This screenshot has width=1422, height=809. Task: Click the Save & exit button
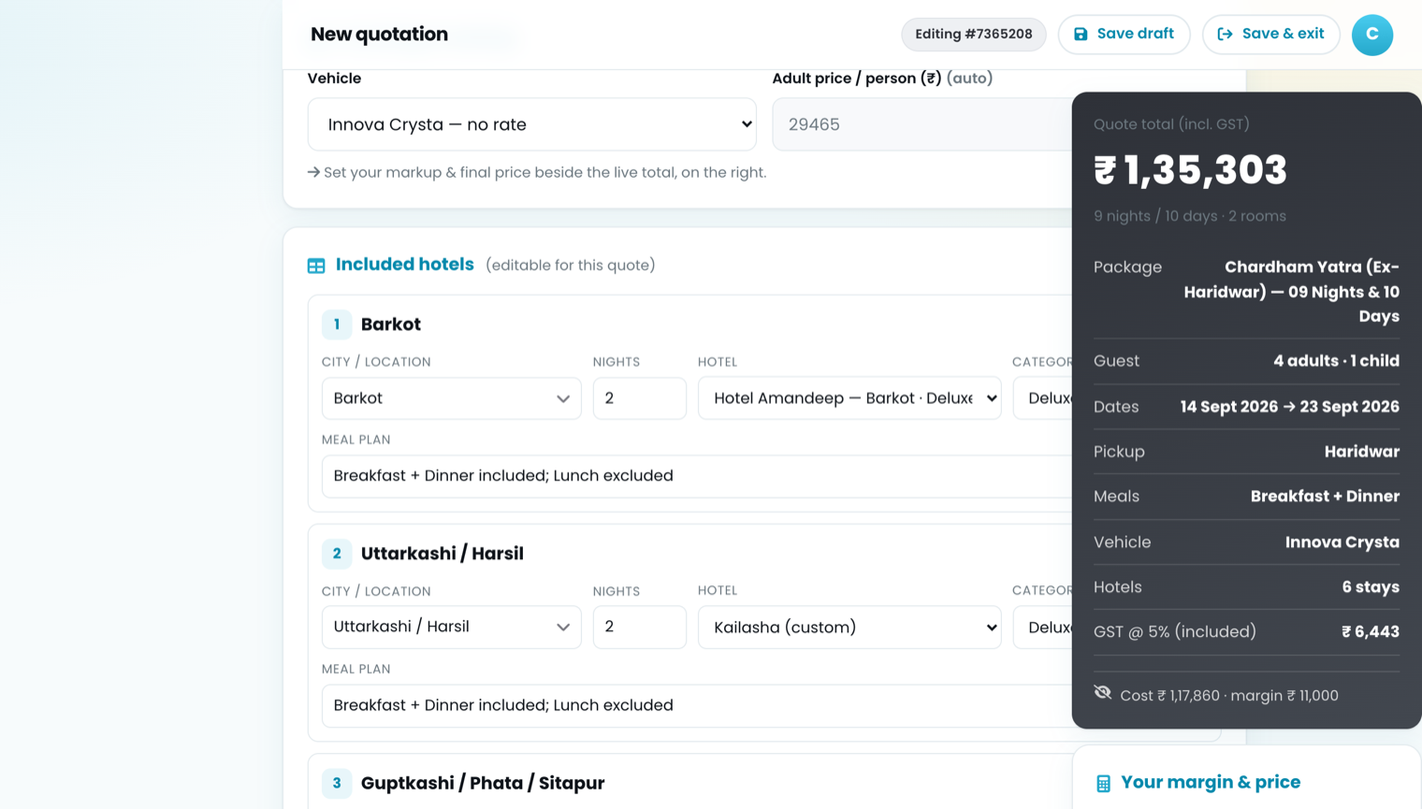click(1270, 35)
